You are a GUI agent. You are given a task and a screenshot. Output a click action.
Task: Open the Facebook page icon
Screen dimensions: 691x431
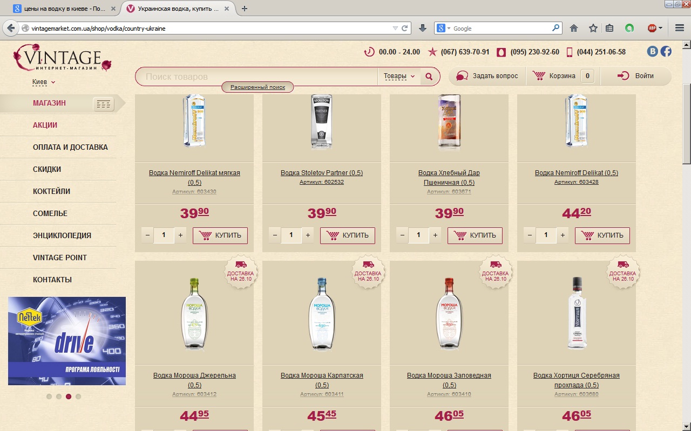(x=666, y=51)
